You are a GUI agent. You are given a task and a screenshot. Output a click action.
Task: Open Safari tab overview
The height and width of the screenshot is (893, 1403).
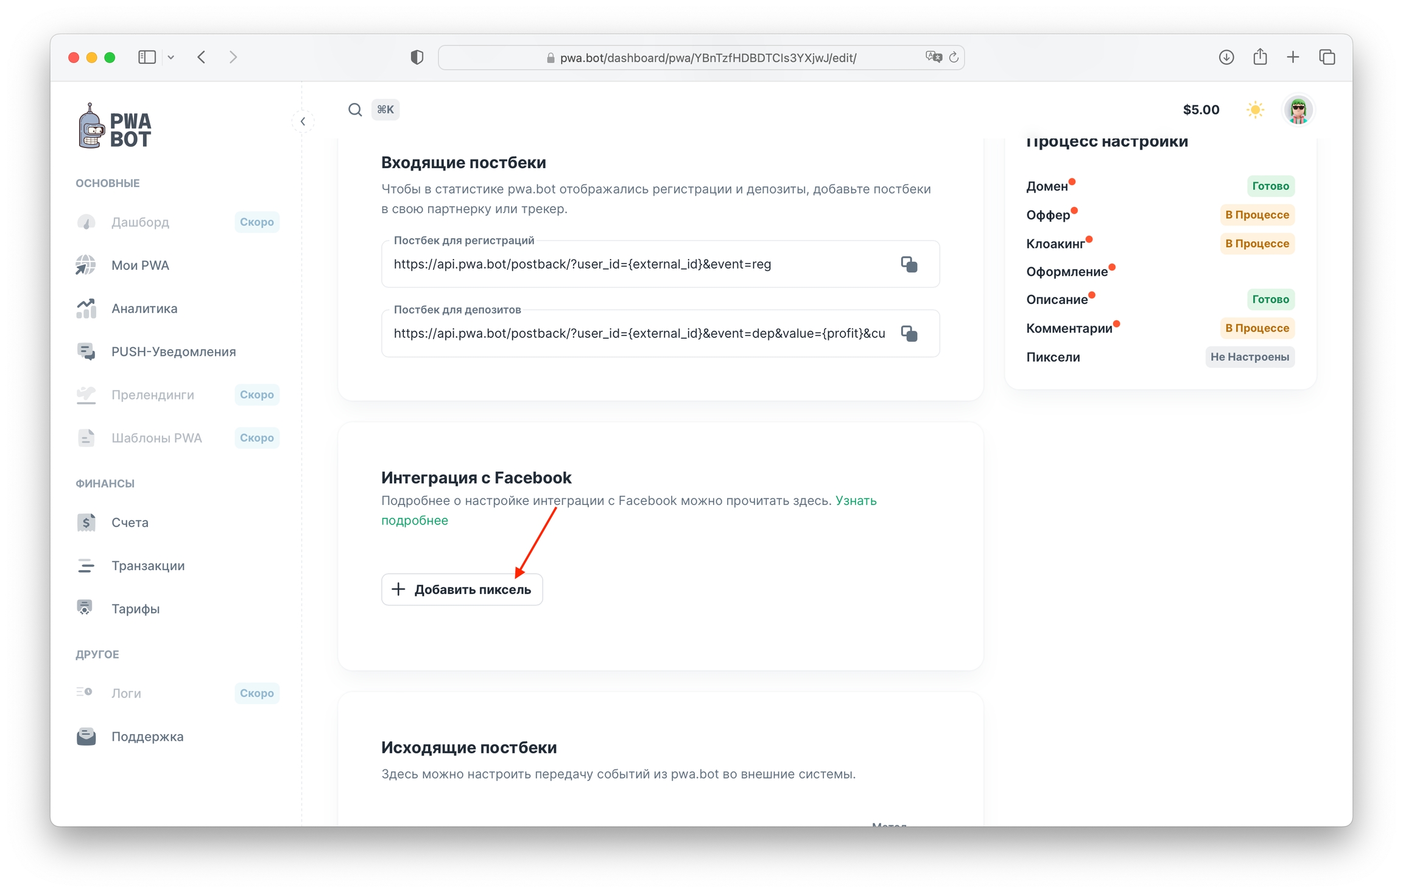point(1327,57)
